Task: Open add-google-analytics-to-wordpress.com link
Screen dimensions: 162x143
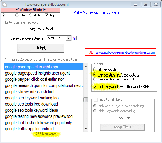Action: [x=125, y=52]
